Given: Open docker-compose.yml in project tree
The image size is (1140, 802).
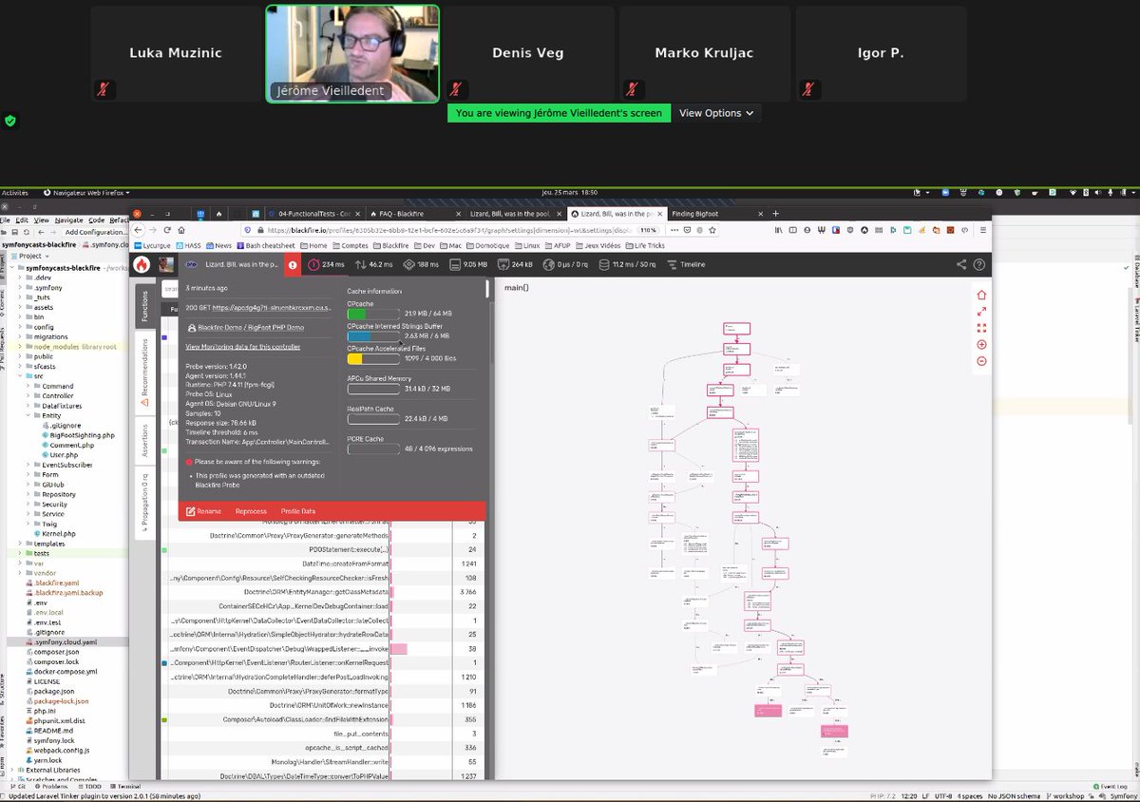Looking at the screenshot, I should click(60, 671).
